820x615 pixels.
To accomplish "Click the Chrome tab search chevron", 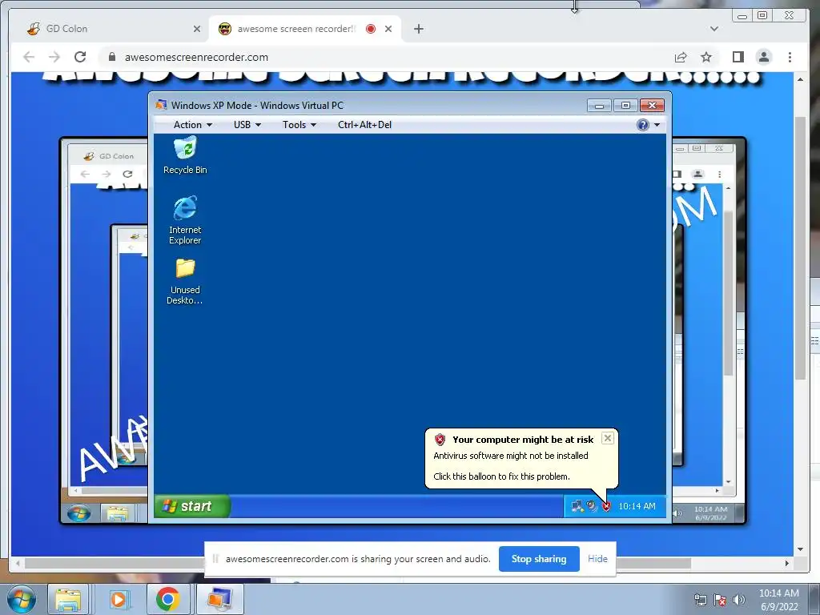I will [x=713, y=29].
